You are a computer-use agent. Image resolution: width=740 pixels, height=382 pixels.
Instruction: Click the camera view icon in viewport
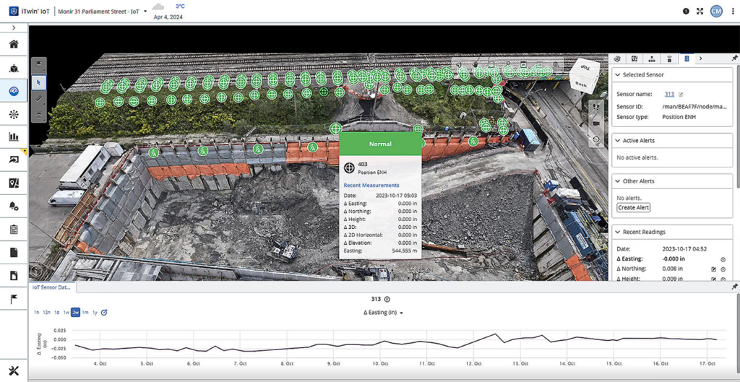(x=595, y=123)
